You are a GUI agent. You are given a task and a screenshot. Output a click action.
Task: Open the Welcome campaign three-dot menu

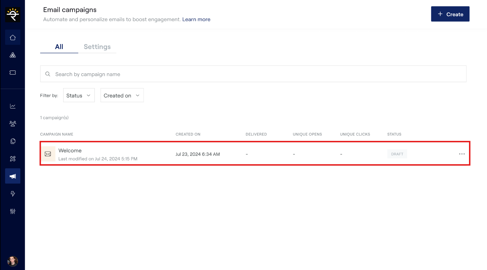pos(462,154)
